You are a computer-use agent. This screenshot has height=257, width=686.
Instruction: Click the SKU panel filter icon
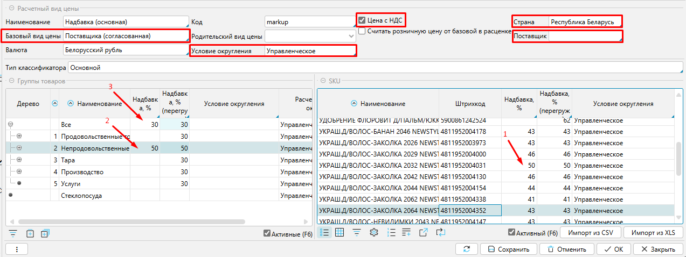[357, 232]
